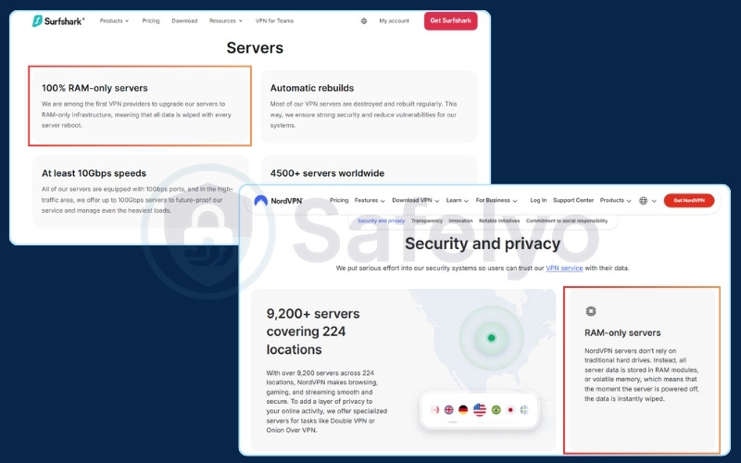Select the 100% RAM-only servers card
Viewport: 741px width, 463px height.
click(140, 106)
